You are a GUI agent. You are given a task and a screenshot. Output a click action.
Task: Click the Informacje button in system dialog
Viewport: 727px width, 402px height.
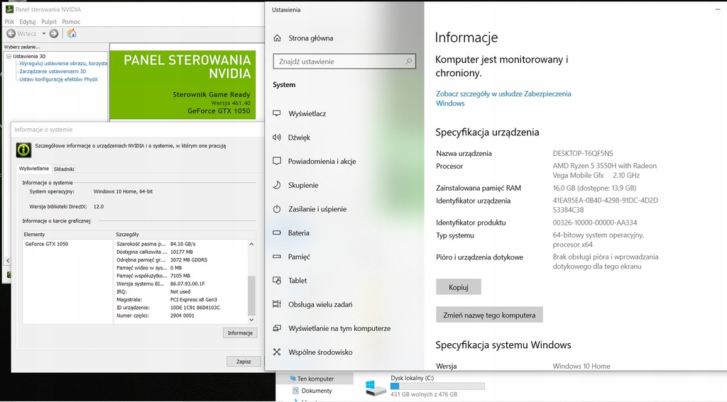(240, 333)
